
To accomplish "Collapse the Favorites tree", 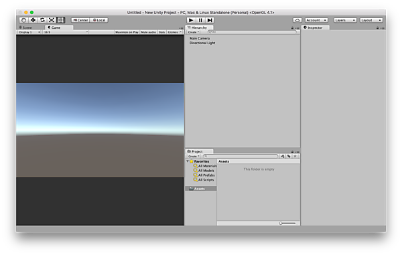I will pos(188,161).
